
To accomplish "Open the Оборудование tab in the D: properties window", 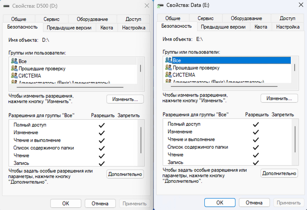I will 92,19.
